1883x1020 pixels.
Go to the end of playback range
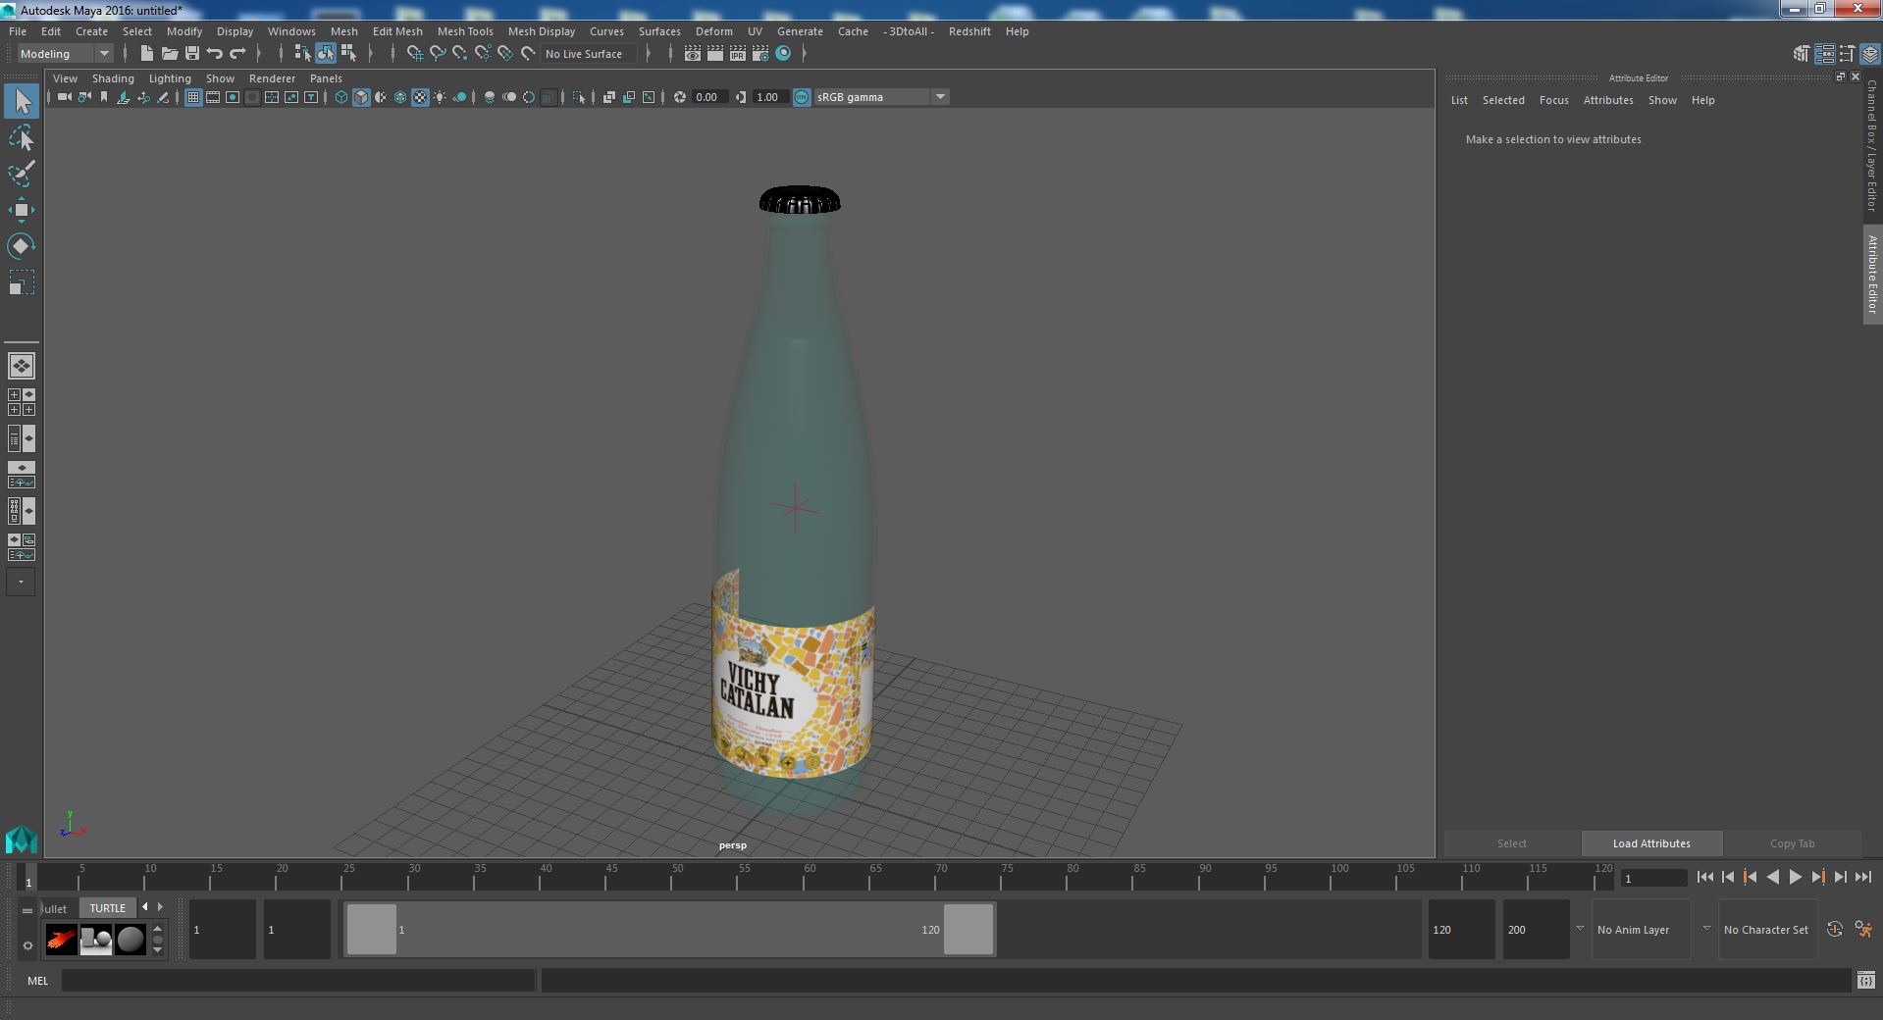tap(1862, 877)
